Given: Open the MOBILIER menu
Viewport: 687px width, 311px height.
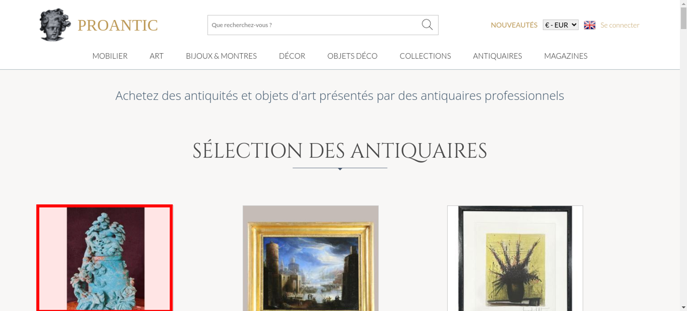Looking at the screenshot, I should point(110,56).
